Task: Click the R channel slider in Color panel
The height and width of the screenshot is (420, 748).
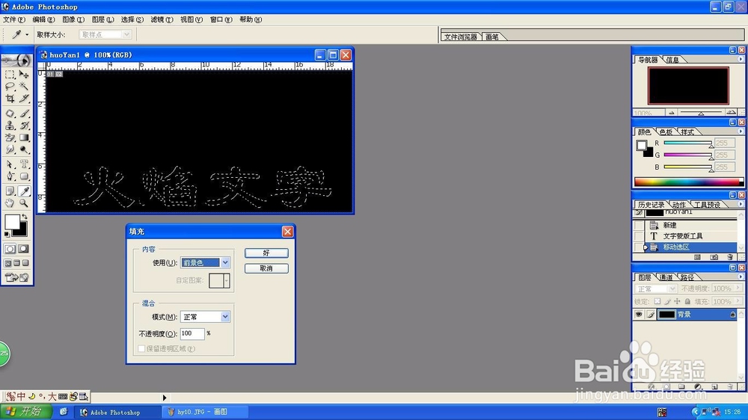Action: click(x=687, y=143)
